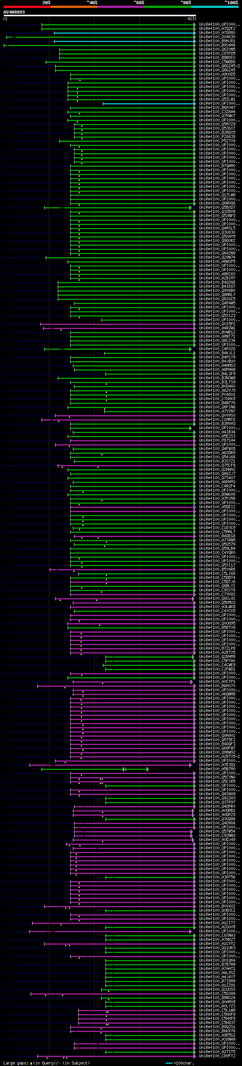Select label UniRef100_C3Z6A4
242x1066 pixels.
[x=217, y=112]
